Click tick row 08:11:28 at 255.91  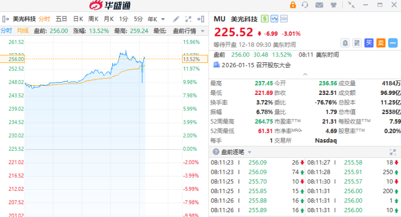[353, 172]
